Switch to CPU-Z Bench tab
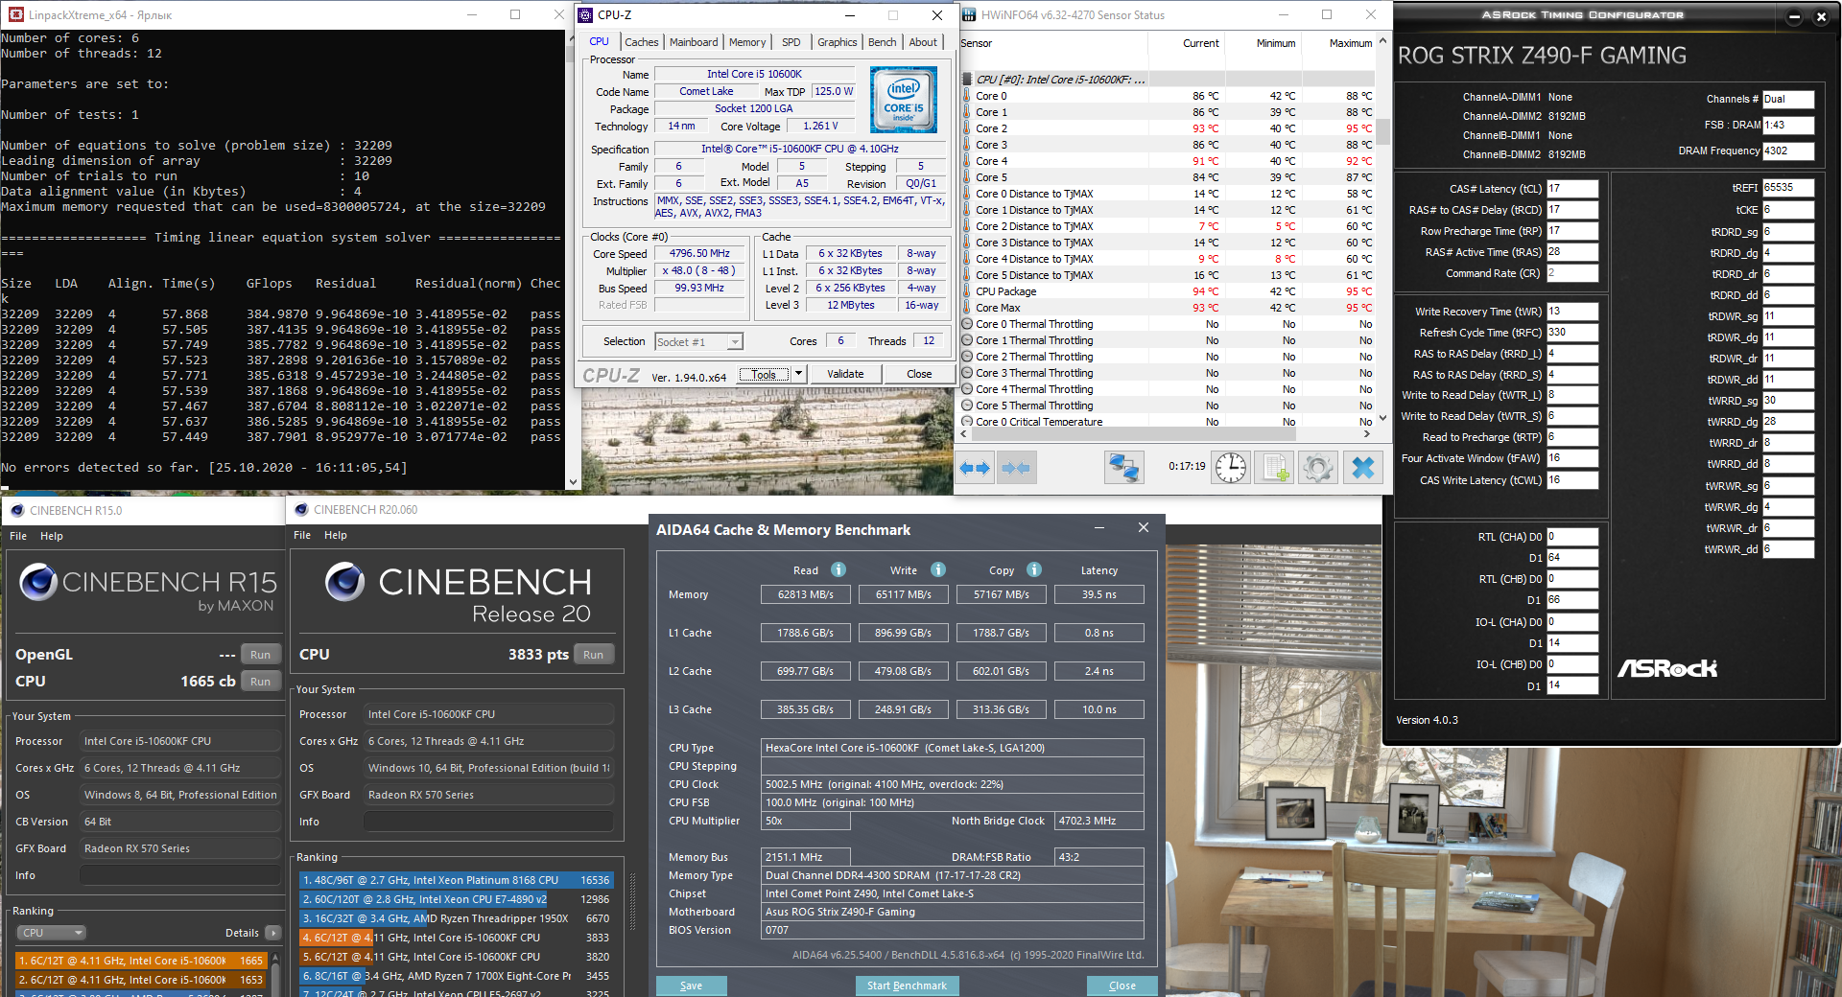The width and height of the screenshot is (1842, 997). (x=883, y=42)
